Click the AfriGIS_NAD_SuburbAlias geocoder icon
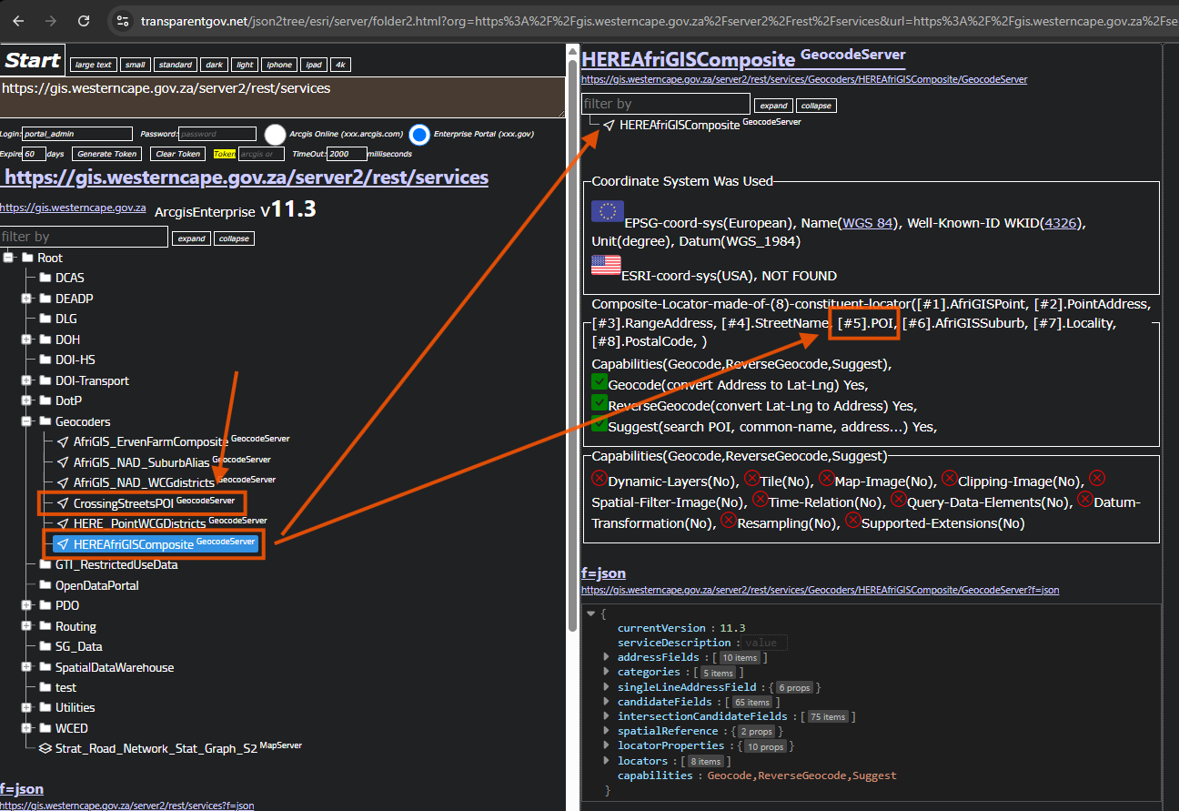This screenshot has width=1179, height=811. tap(63, 462)
